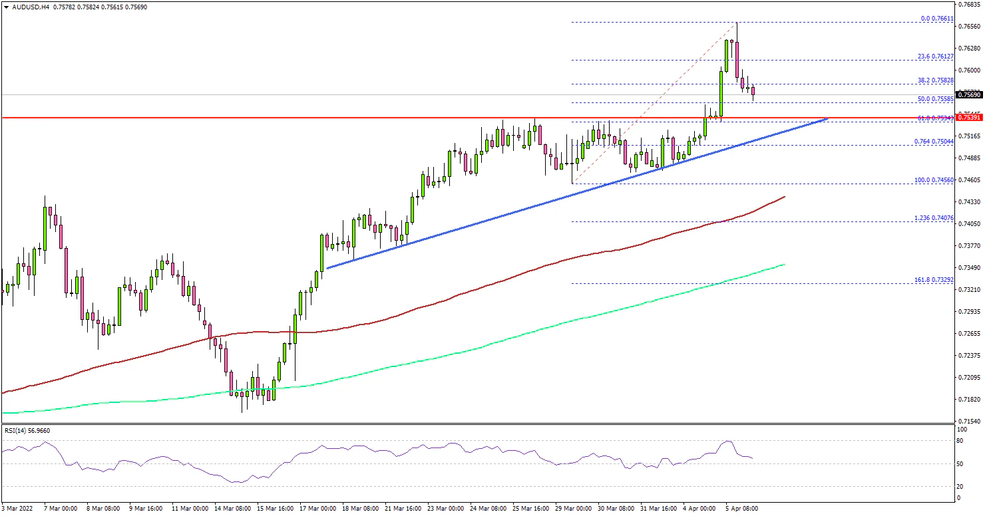Screen dimensions: 985x516
Task: Click the 1.236 0.74076 Fibonacci extension label
Action: [934, 217]
